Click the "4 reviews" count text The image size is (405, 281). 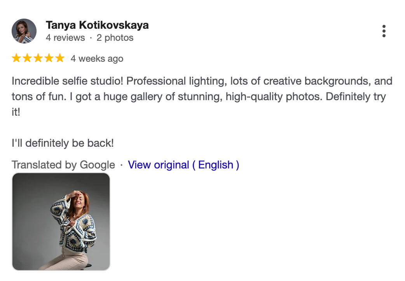[65, 38]
